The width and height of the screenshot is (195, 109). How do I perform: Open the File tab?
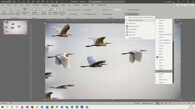[3, 5]
